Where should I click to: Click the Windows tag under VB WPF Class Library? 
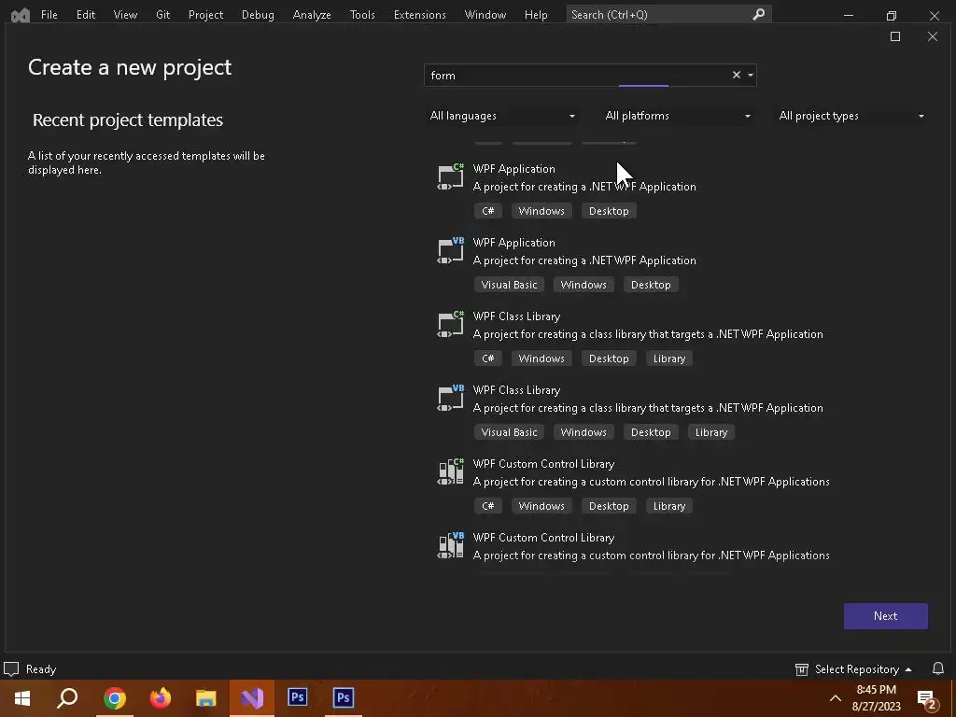(x=583, y=432)
